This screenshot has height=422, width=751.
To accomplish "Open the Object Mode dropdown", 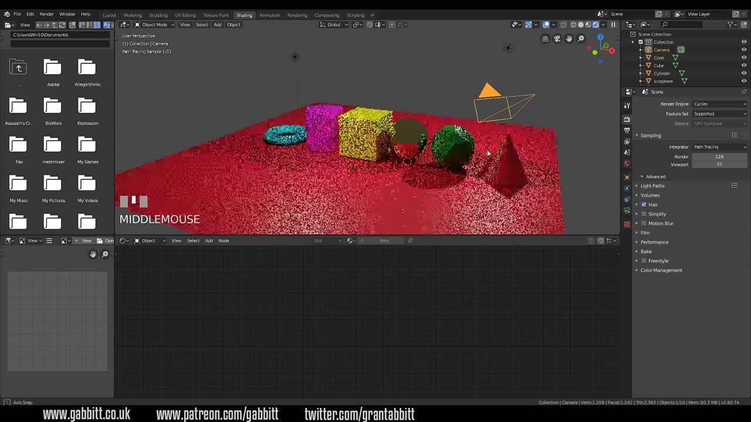I will 153,25.
